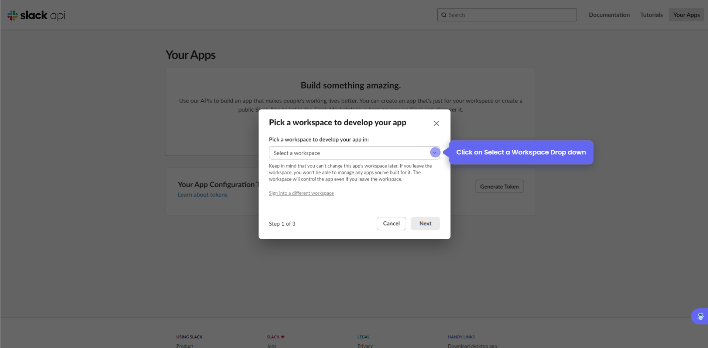Click the Next button in the dialog
The image size is (708, 348).
tap(425, 223)
